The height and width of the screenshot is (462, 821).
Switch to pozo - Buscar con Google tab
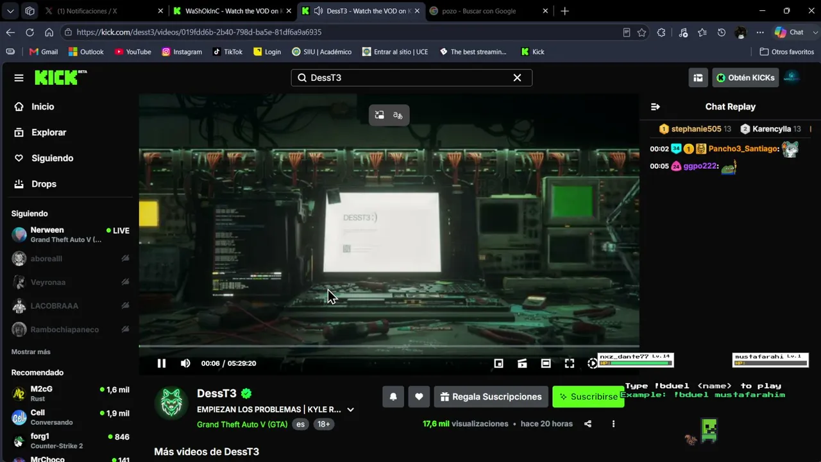(489, 11)
